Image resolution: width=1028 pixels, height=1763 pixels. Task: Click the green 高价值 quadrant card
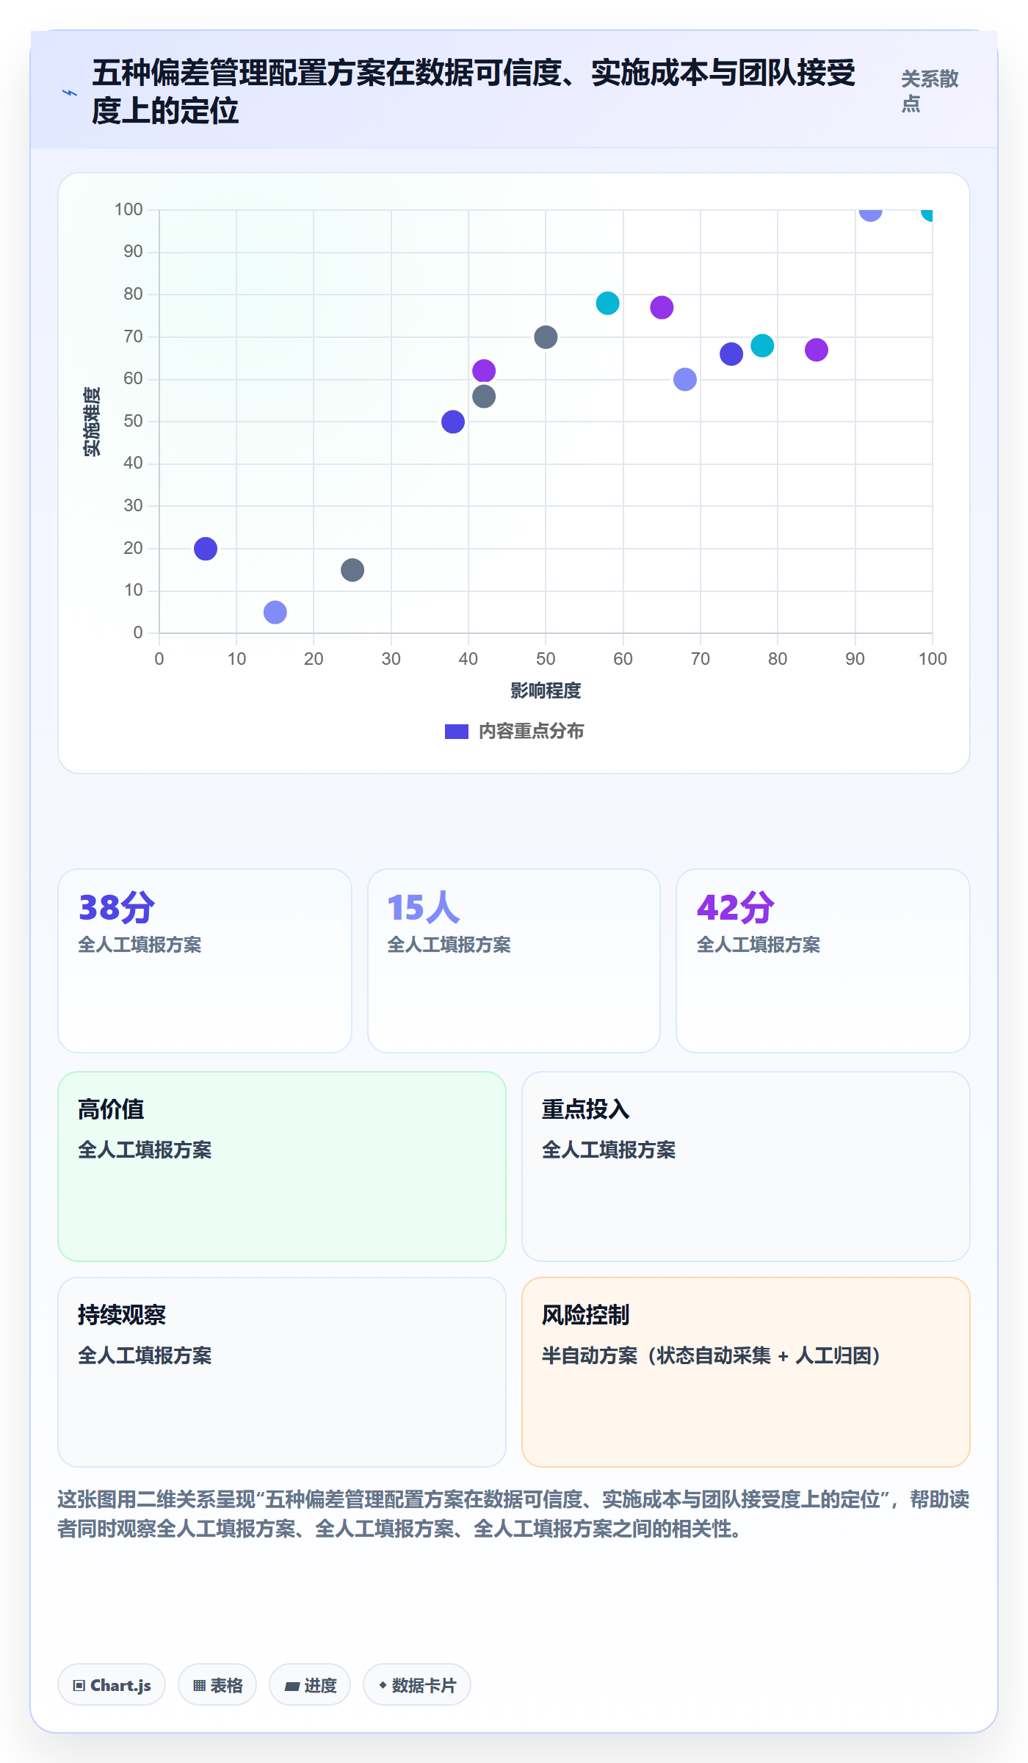[x=282, y=1167]
